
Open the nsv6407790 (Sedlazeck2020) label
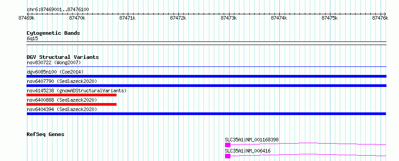tap(62, 81)
